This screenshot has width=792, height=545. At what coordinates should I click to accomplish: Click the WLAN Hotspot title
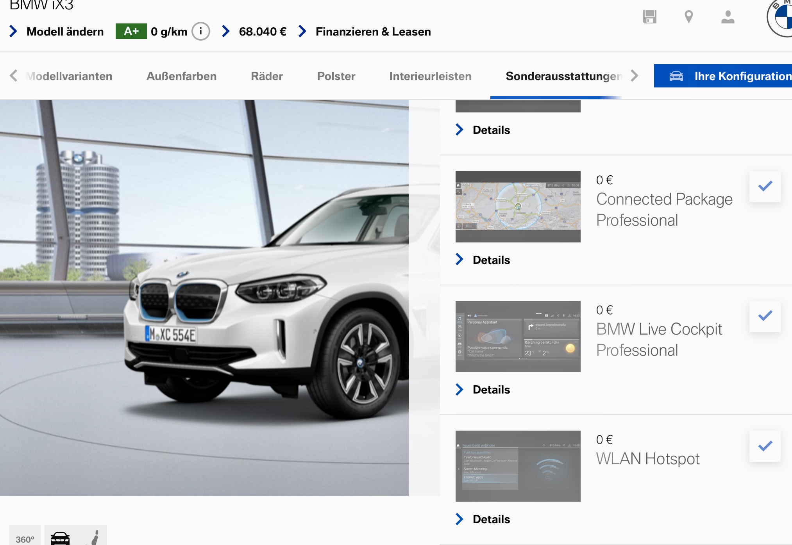tap(648, 459)
